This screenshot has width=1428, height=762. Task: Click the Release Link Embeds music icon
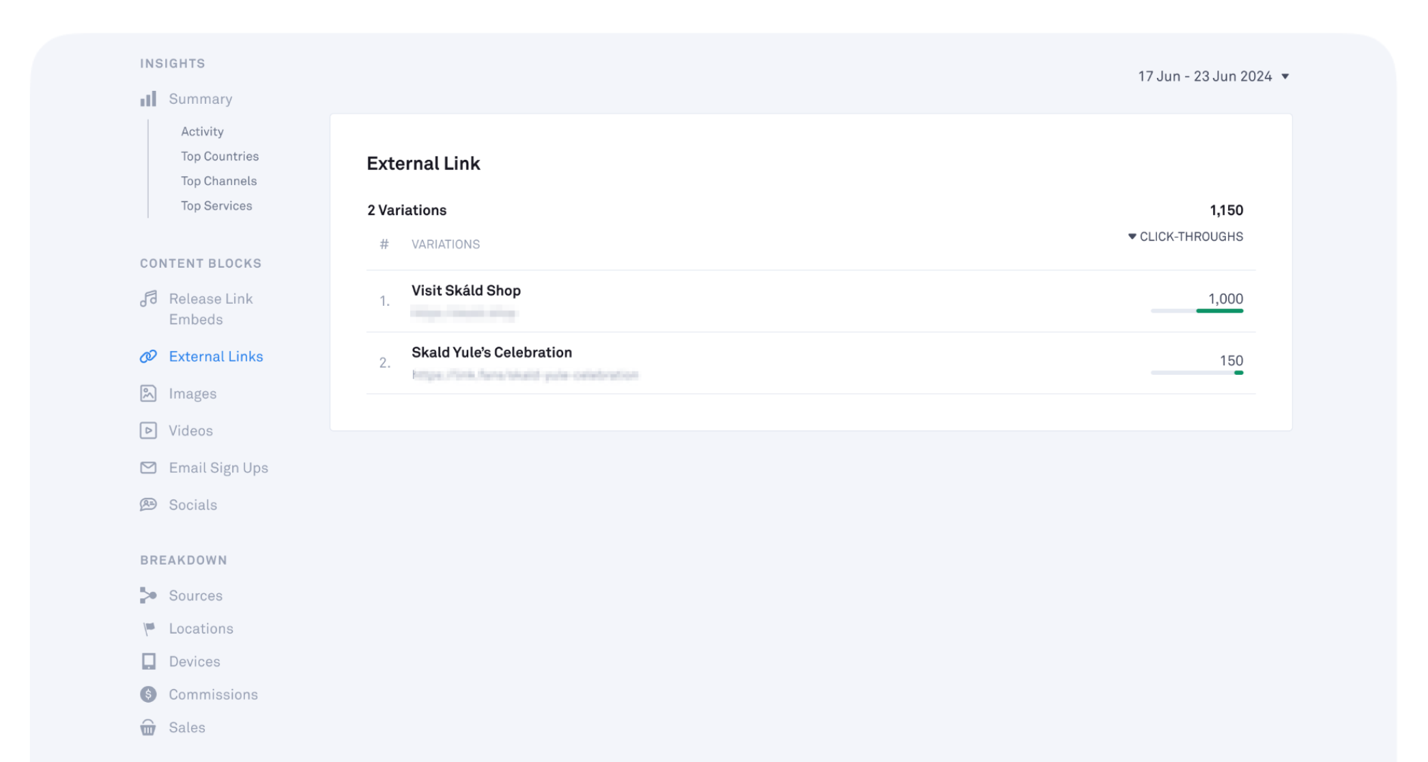tap(148, 299)
